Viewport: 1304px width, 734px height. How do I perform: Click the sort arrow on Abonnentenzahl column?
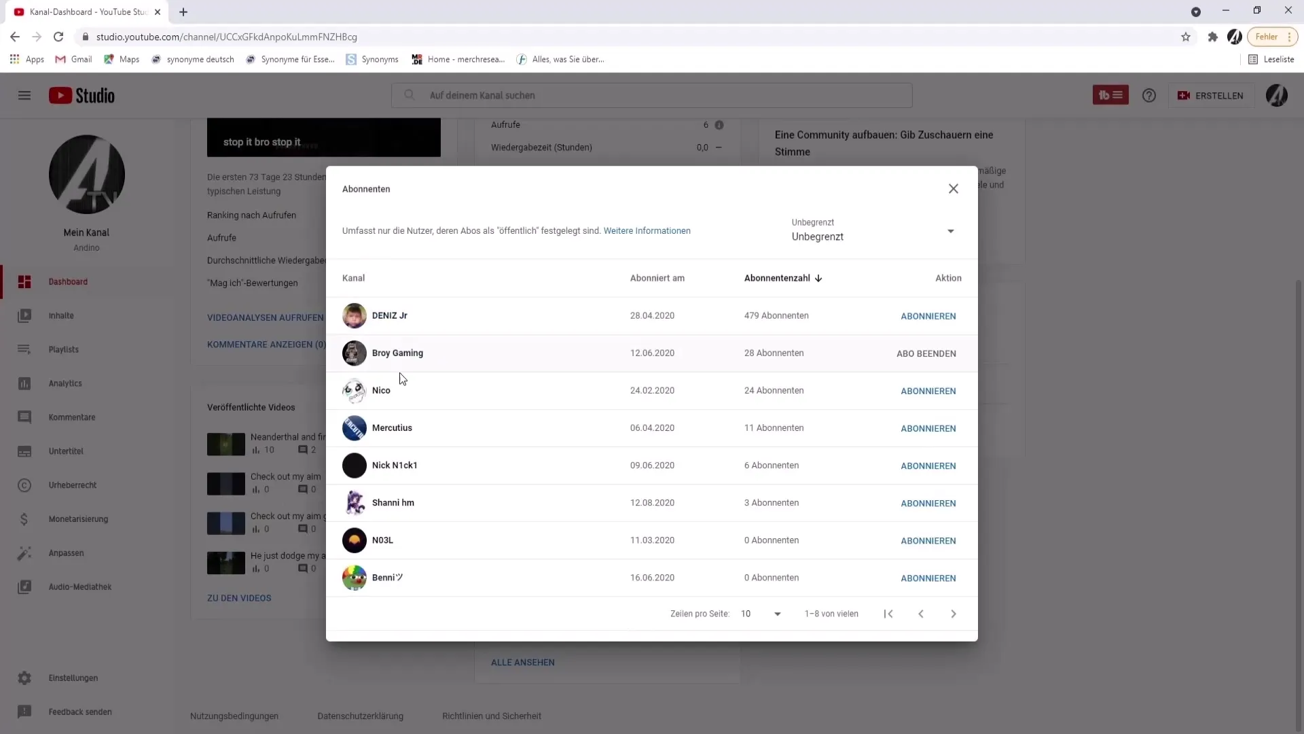click(820, 278)
